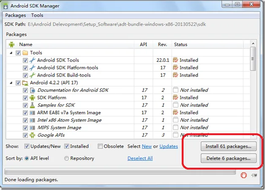Click the SDK Platform android robot icon

32,98
